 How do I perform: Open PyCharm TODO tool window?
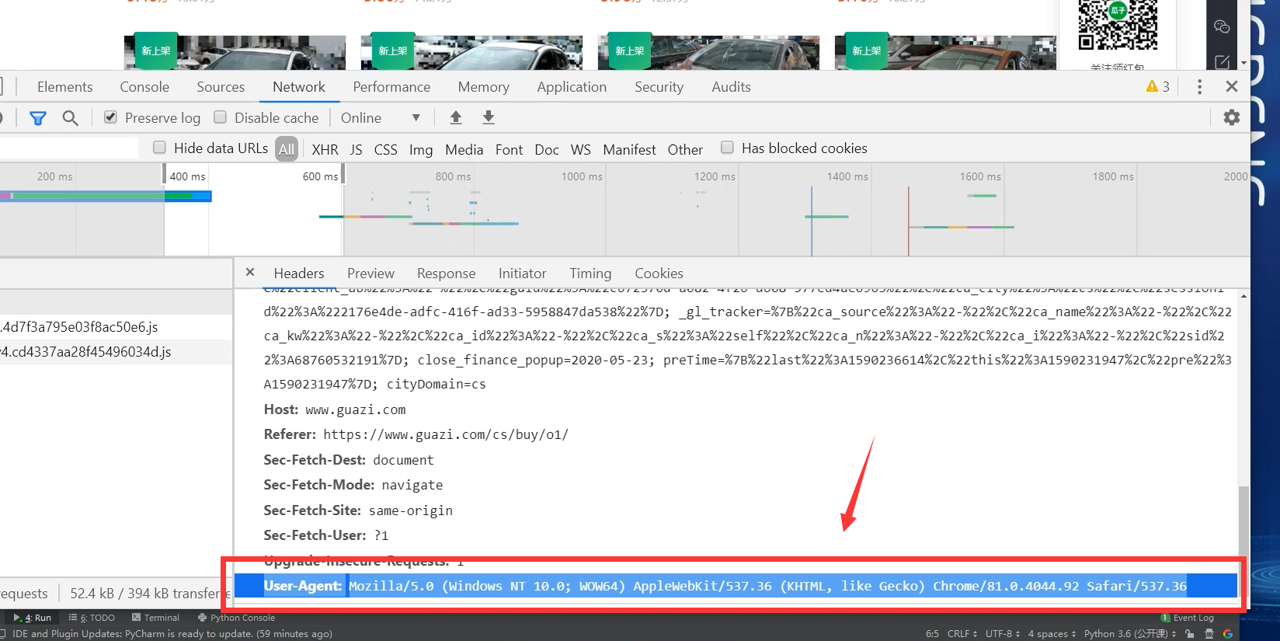pos(92,618)
